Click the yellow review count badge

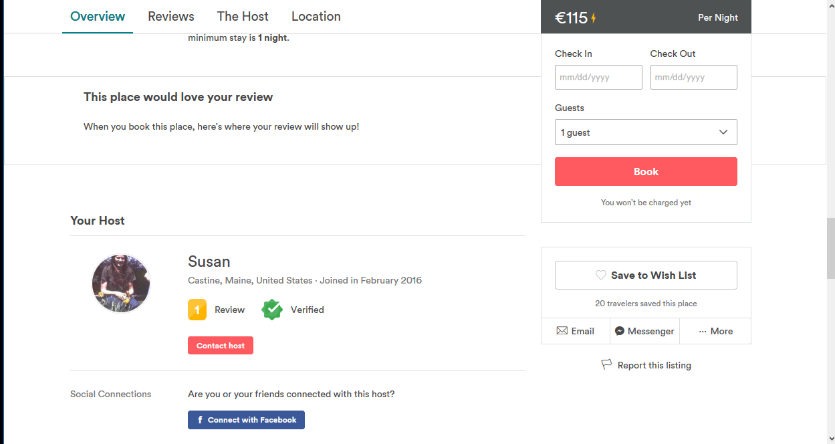pyautogui.click(x=197, y=310)
